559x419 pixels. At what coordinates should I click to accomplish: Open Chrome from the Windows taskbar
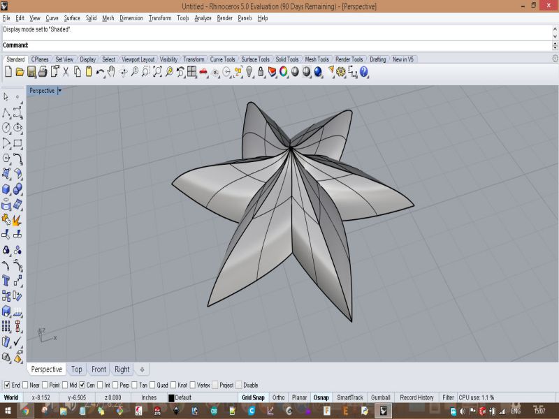pyautogui.click(x=26, y=411)
